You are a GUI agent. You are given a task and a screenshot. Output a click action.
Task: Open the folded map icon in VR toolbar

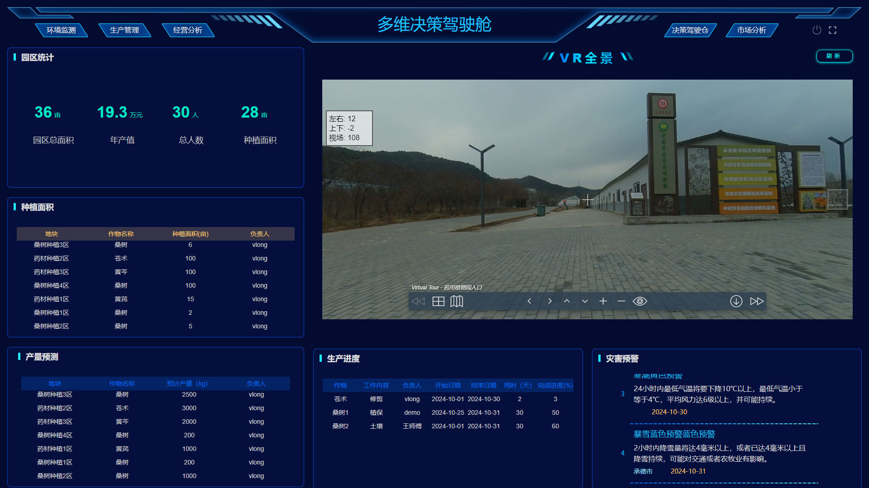(x=457, y=301)
